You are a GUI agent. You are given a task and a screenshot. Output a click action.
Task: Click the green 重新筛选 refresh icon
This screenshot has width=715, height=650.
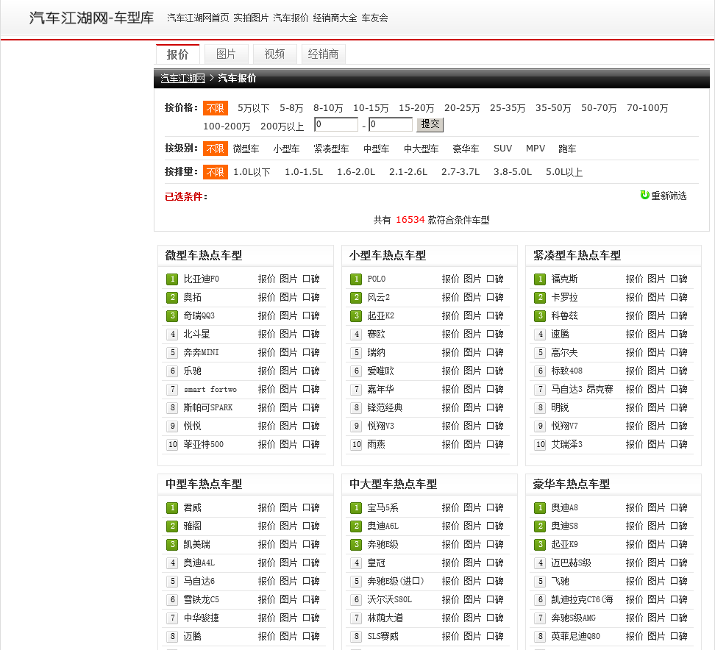coord(644,195)
